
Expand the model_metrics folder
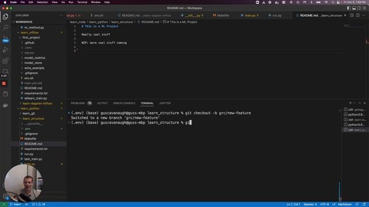click(35, 57)
